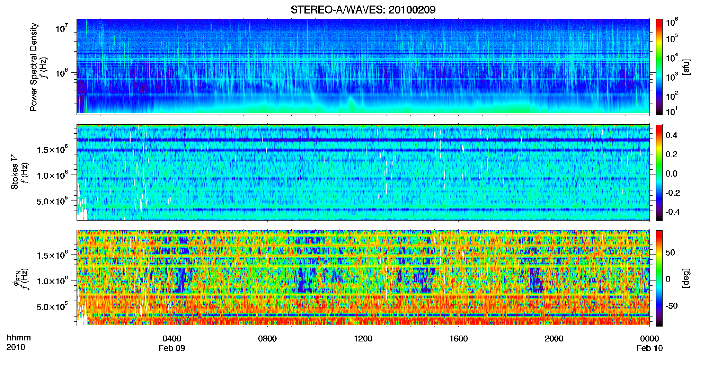Click the 10^1 label on sfu color bar
The height and width of the screenshot is (374, 726).
672,112
